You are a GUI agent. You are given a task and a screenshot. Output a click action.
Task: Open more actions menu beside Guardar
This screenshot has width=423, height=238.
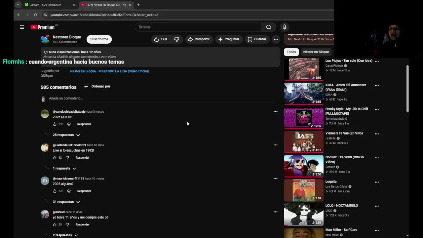click(276, 39)
